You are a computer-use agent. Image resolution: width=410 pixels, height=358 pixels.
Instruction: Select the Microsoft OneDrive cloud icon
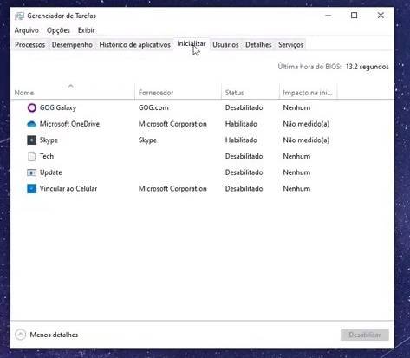point(32,124)
